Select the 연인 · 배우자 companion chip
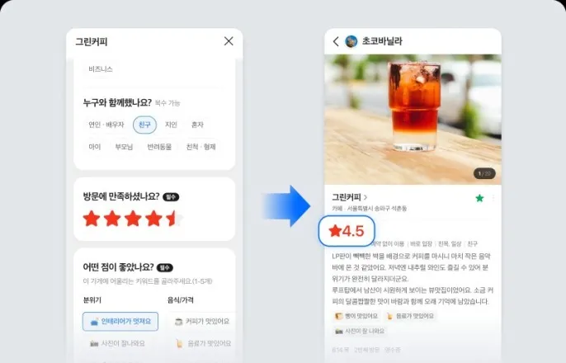 tap(106, 125)
